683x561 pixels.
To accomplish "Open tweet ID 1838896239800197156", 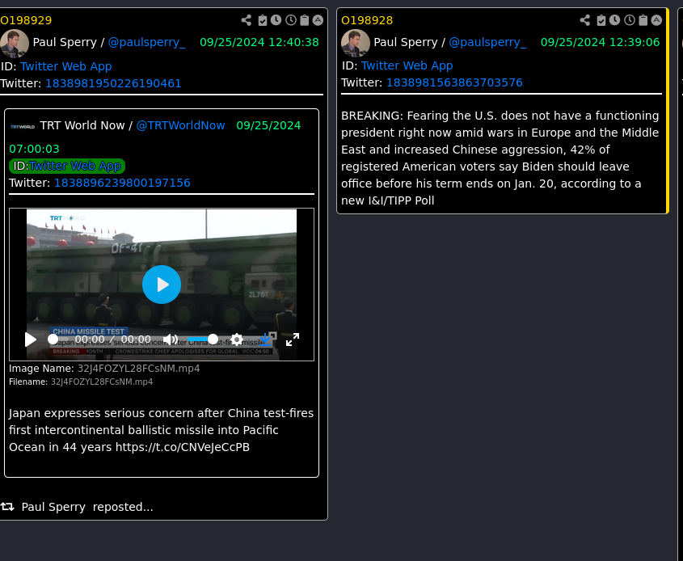I will coord(122,183).
